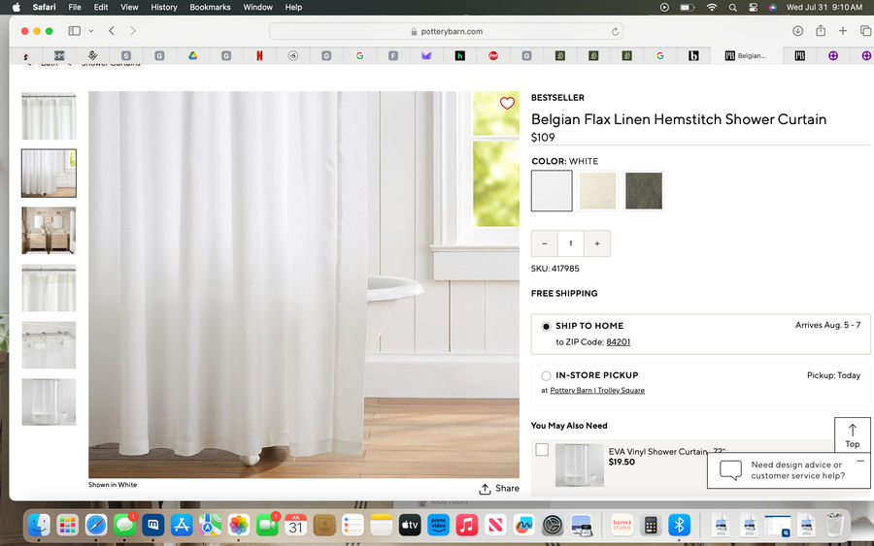The image size is (874, 546).
Task: View the first curtain rod thumbnail
Action: click(50, 115)
